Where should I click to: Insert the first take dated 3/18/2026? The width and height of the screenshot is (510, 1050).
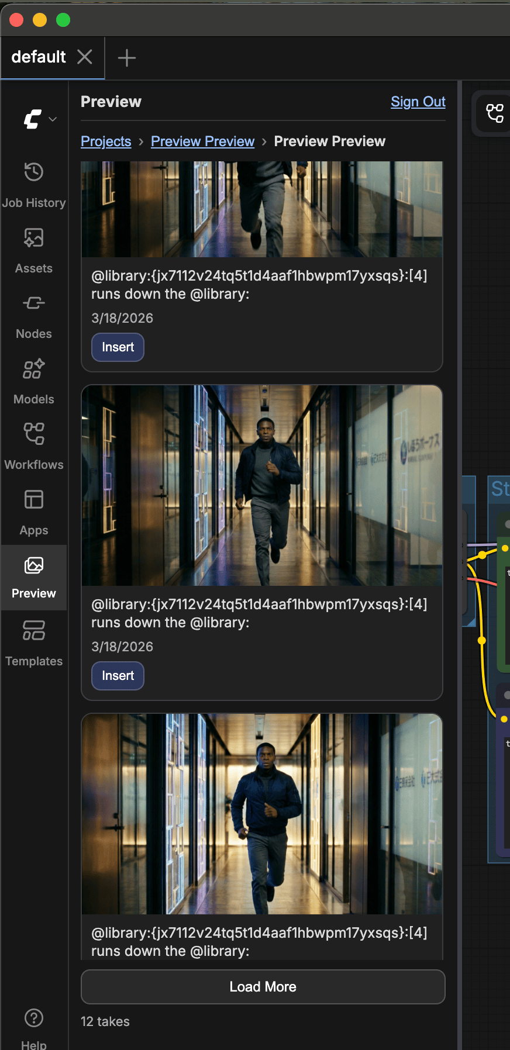pyautogui.click(x=118, y=347)
